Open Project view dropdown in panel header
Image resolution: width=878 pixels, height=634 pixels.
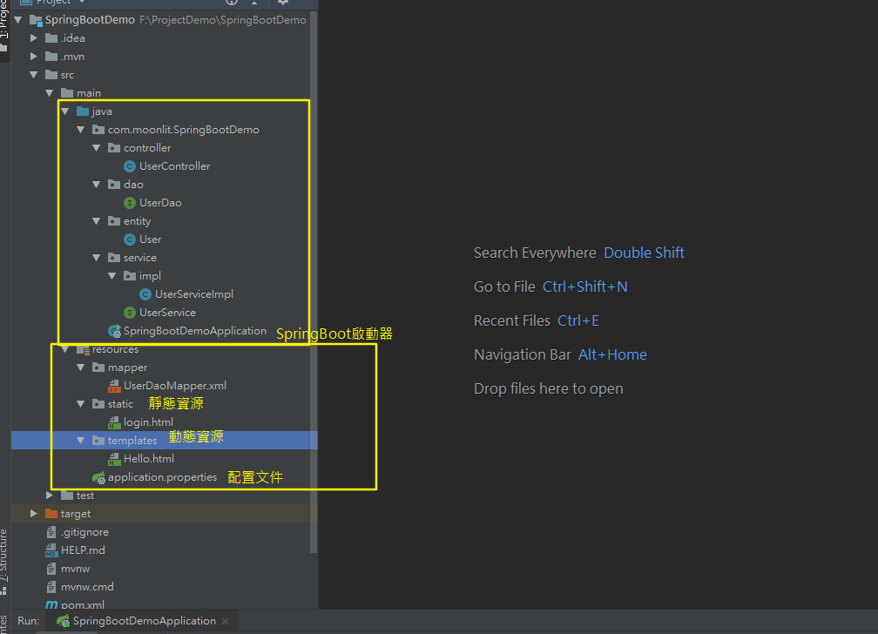coord(82,2)
